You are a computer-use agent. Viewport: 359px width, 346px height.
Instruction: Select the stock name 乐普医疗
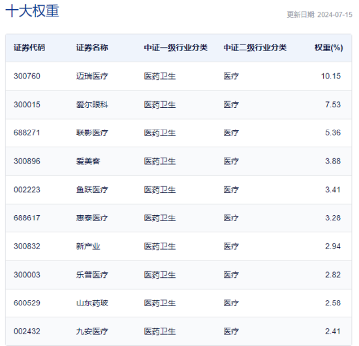[x=92, y=275]
